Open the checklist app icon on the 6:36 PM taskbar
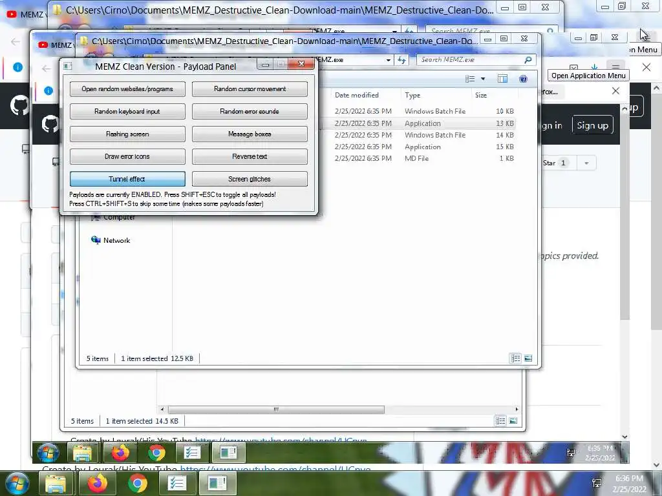The height and width of the screenshot is (496, 662). point(177,484)
